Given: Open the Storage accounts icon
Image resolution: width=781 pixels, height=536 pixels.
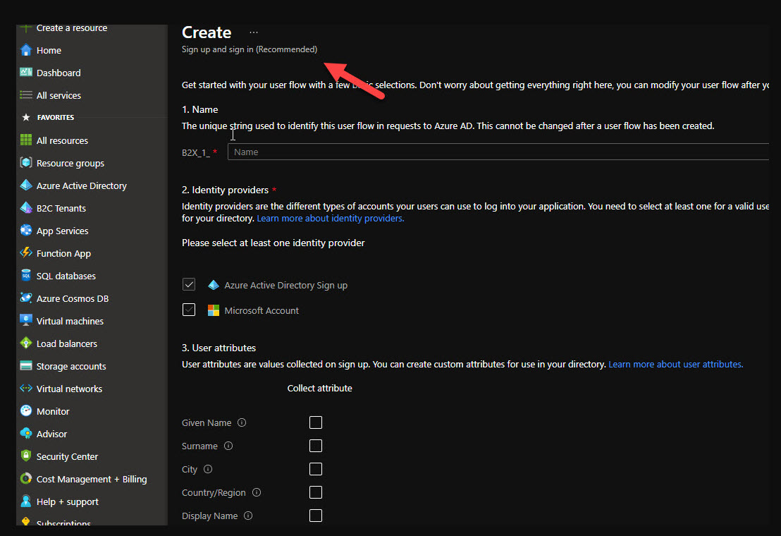Looking at the screenshot, I should [x=26, y=365].
